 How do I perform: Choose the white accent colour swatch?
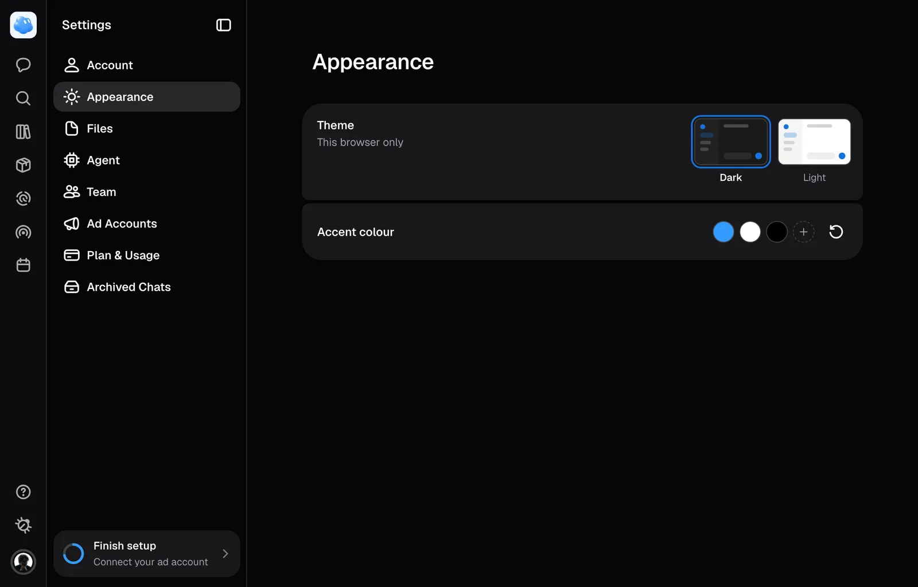(750, 232)
